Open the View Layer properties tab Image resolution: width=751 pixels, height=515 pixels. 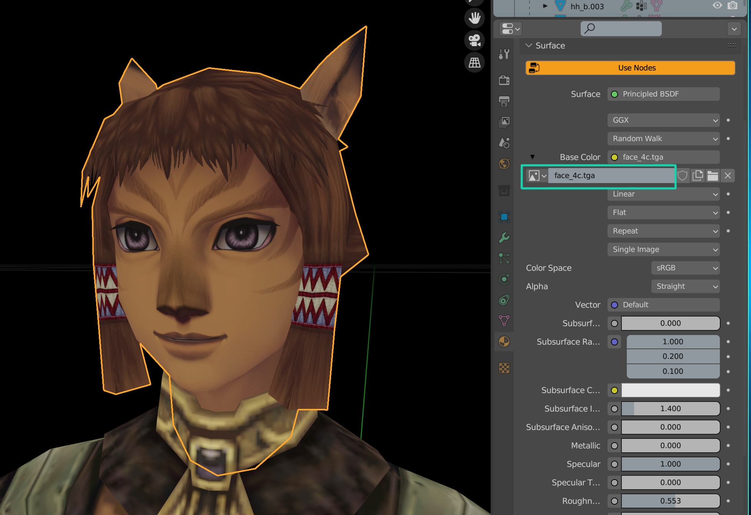tap(504, 122)
